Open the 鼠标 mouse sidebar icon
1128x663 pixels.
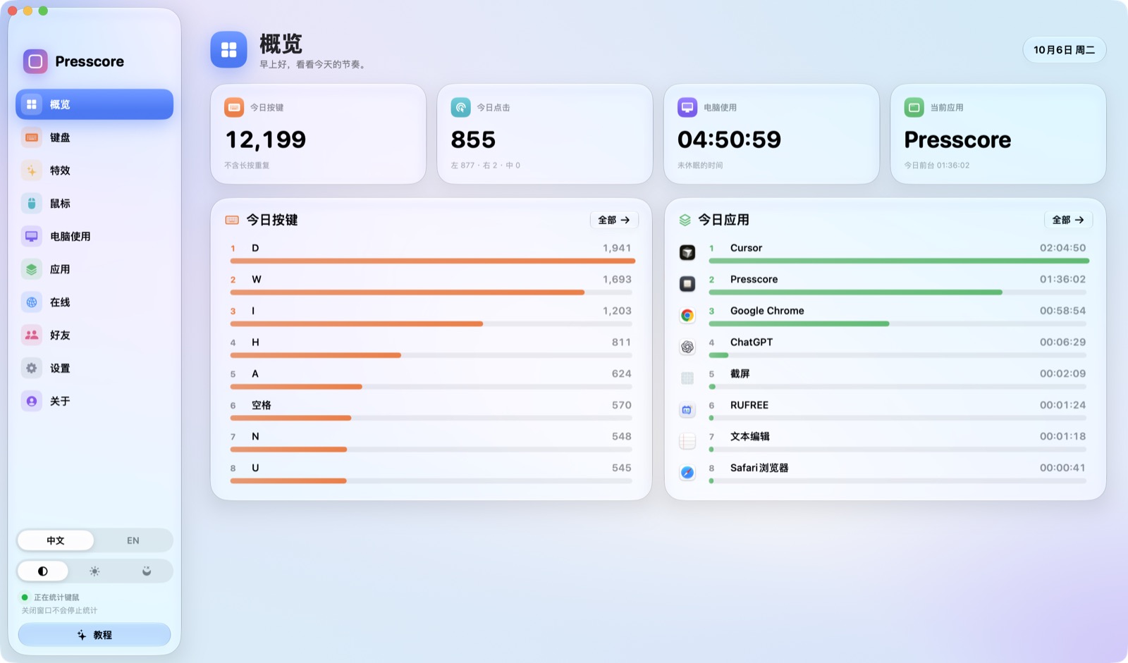32,204
